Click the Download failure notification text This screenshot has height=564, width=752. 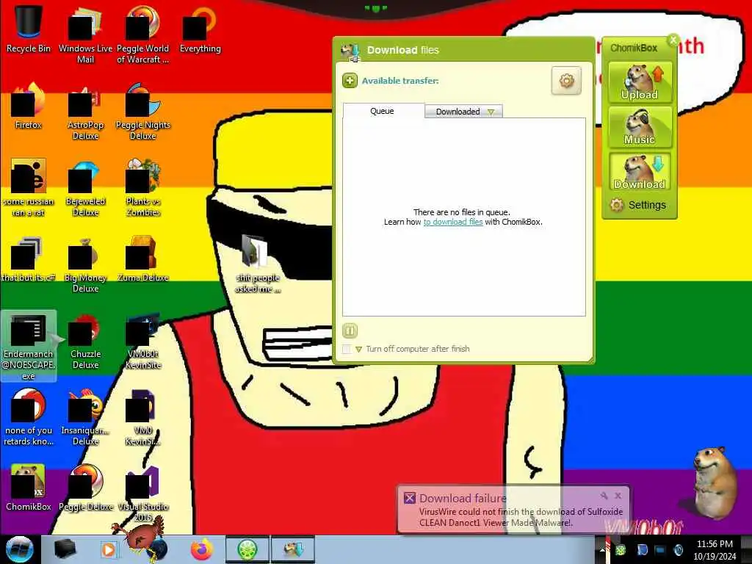pos(521,518)
